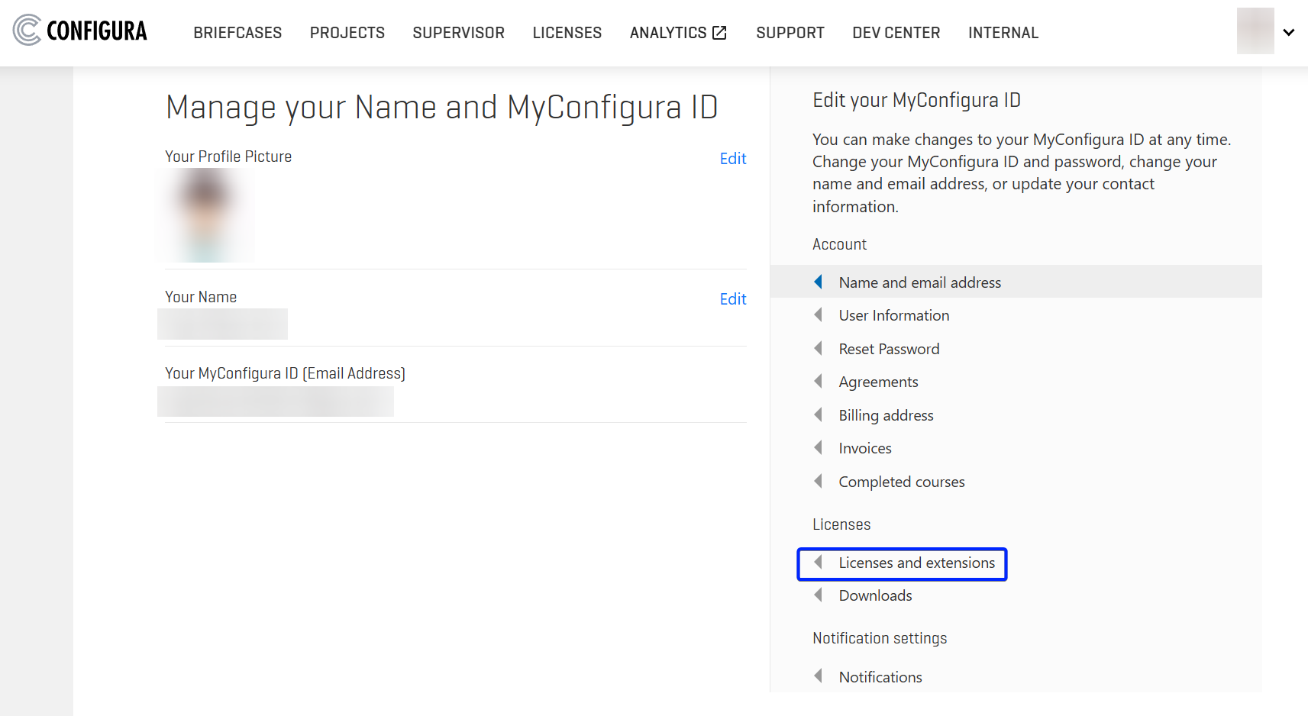Open Downloads

click(x=875, y=595)
